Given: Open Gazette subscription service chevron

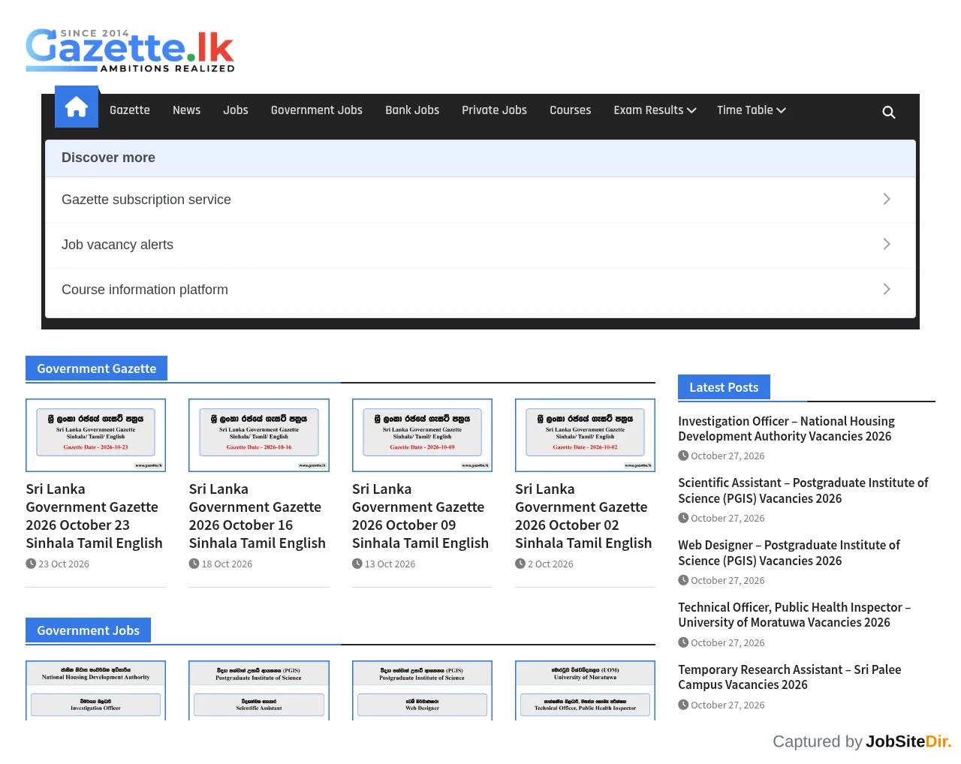Looking at the screenshot, I should pyautogui.click(x=887, y=199).
